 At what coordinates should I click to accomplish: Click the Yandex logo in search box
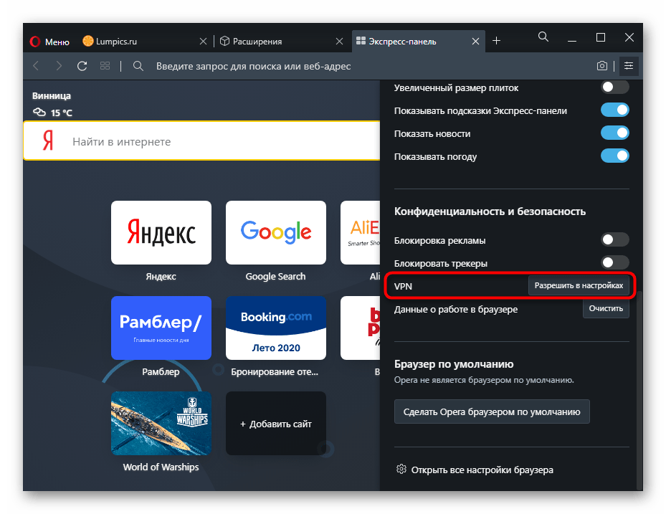coord(48,141)
